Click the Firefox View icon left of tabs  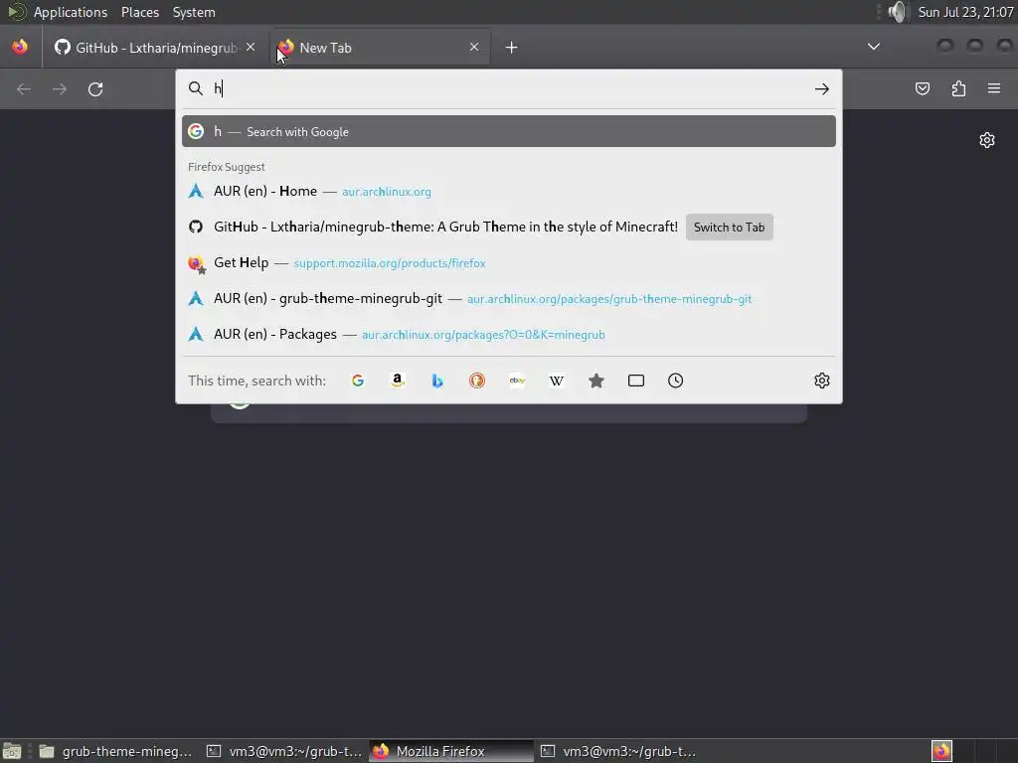[x=20, y=48]
